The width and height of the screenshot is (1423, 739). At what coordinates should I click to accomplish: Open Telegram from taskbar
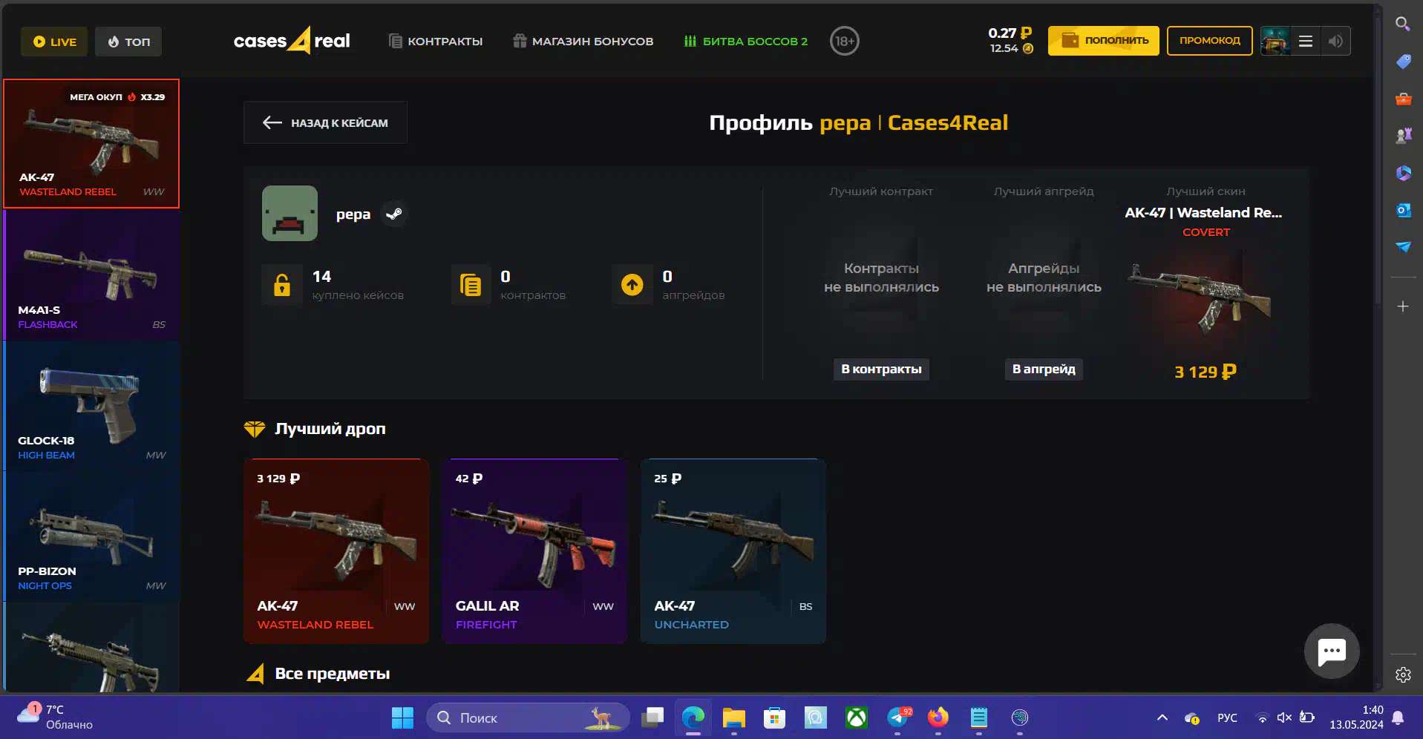pyautogui.click(x=897, y=717)
